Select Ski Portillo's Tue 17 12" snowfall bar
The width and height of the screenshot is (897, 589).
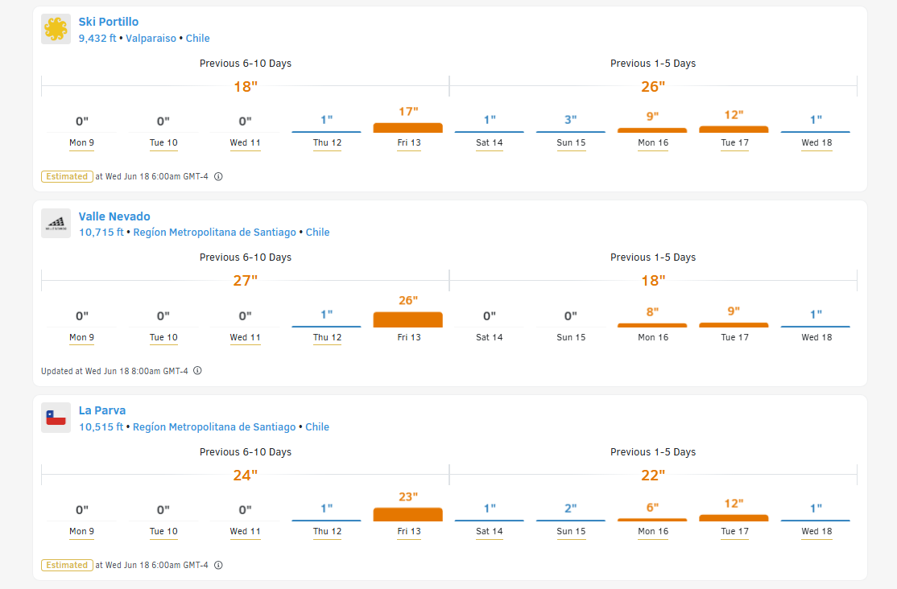[734, 130]
